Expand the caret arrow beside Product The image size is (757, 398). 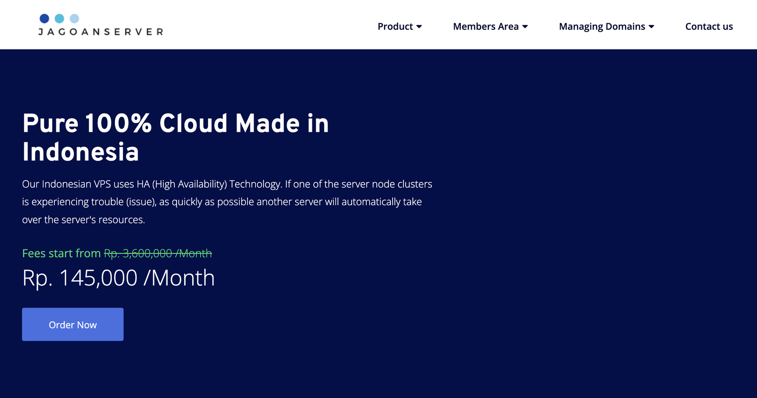419,27
